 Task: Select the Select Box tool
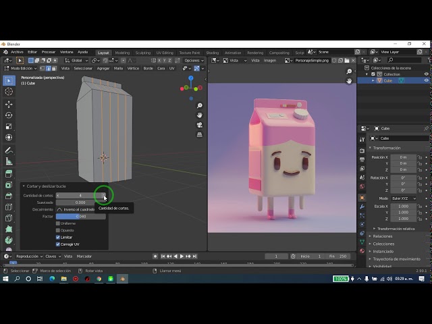(9, 81)
